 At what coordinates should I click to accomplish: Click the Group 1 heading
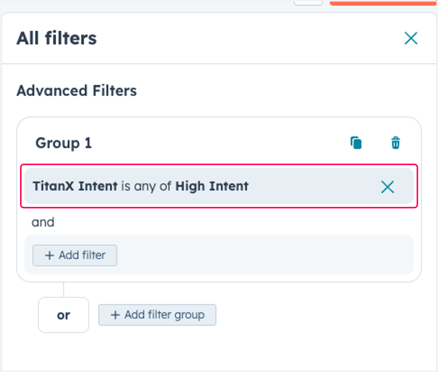64,143
